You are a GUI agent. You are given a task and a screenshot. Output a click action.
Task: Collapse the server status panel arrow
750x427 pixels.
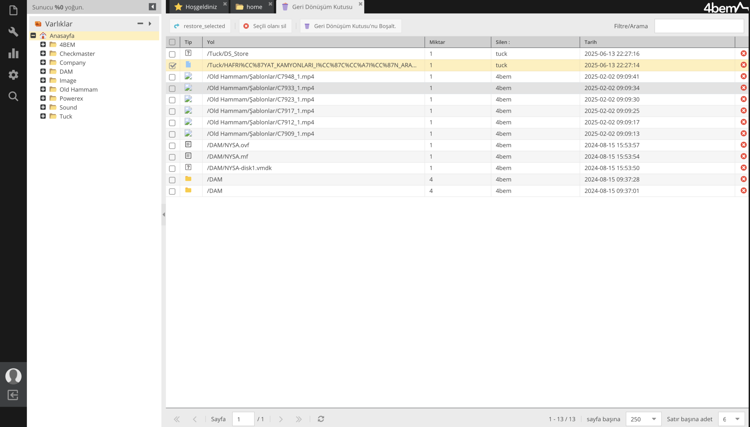pos(152,7)
